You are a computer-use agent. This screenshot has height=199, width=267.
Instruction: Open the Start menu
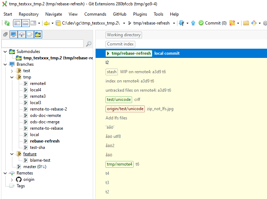tap(8, 14)
